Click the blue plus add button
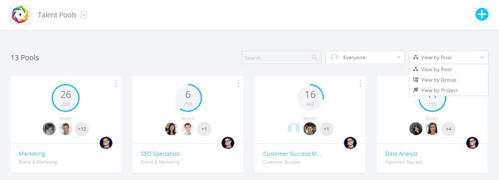The image size is (499, 180). point(482,14)
